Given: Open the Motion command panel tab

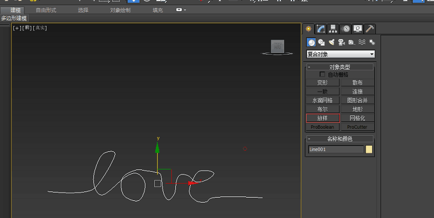Looking at the screenshot, I should (x=346, y=29).
